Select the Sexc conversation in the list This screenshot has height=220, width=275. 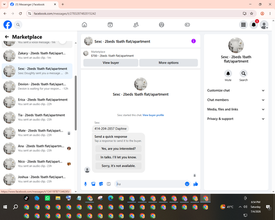(x=37, y=71)
